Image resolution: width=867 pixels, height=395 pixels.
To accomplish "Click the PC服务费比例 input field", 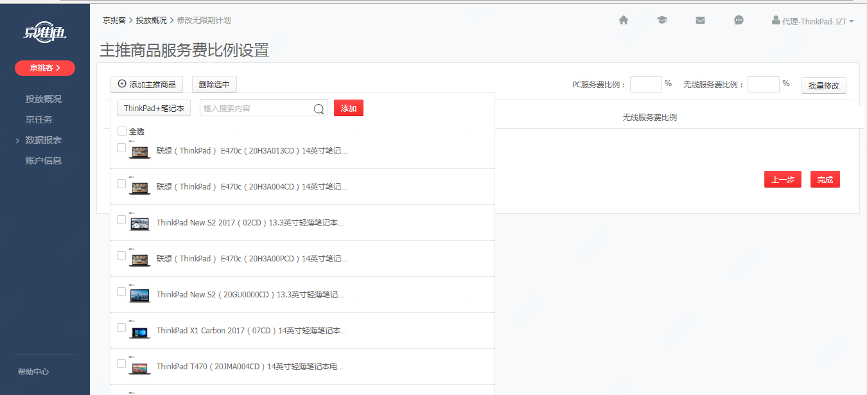I will click(x=645, y=84).
